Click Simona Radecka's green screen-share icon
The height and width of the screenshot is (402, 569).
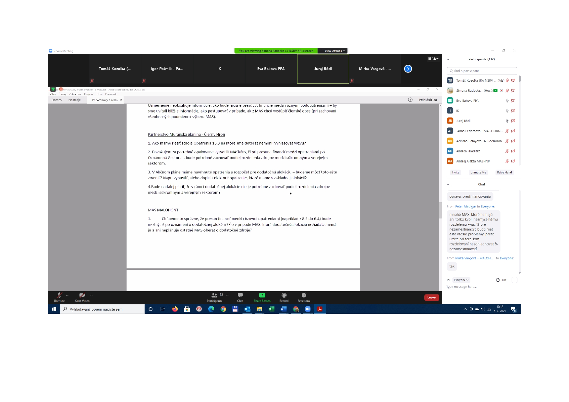click(496, 90)
